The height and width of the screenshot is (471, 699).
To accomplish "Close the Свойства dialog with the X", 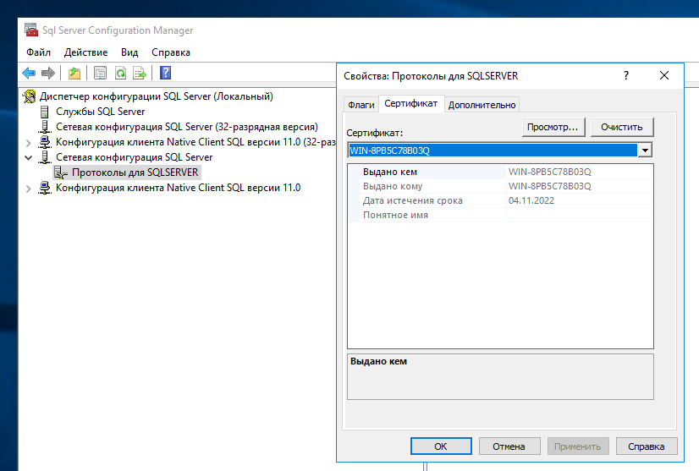I will 664,75.
